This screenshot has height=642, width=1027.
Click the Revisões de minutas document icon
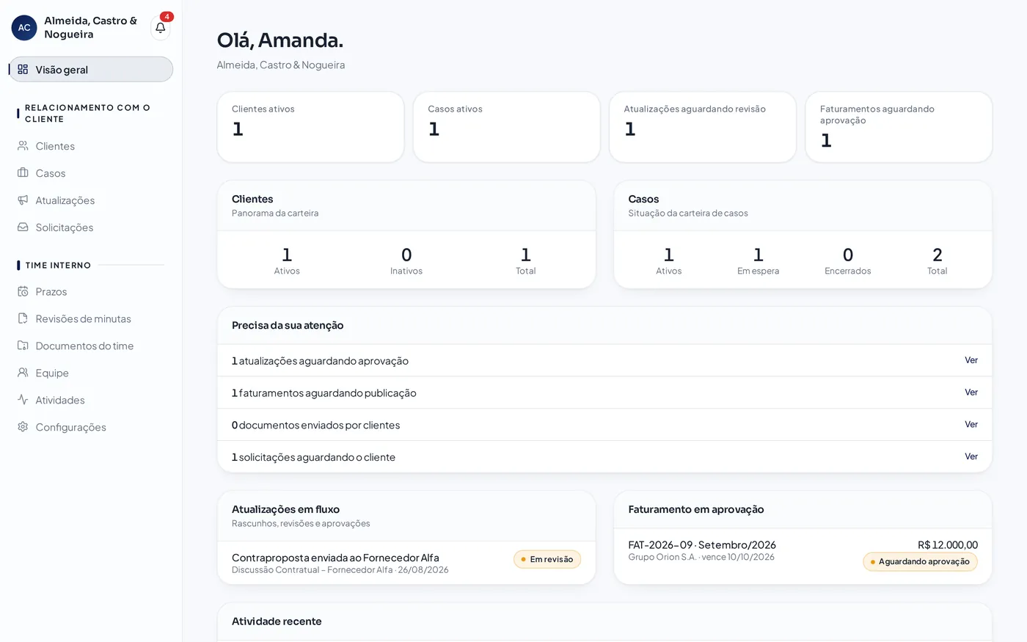23,318
